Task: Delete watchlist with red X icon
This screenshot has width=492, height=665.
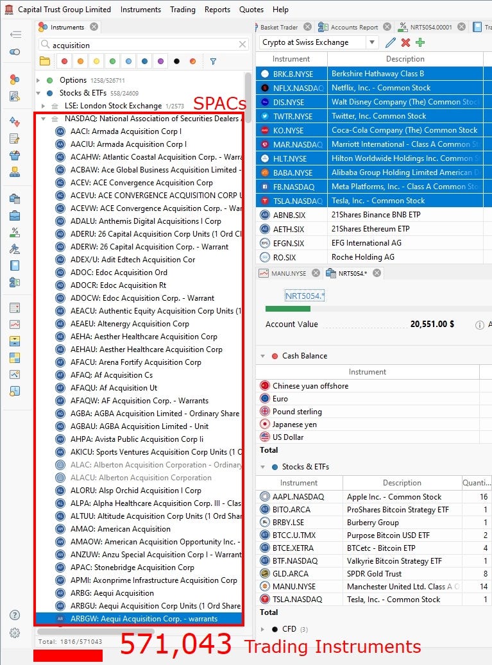Action: (406, 42)
